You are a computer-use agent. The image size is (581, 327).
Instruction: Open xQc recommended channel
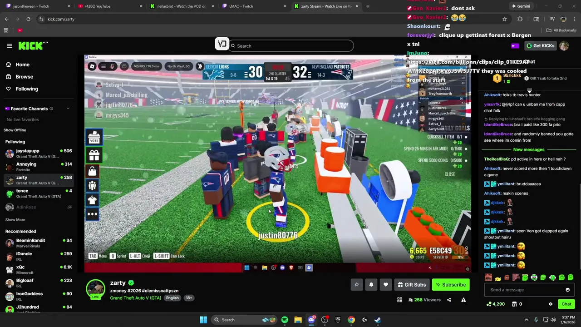click(x=39, y=270)
